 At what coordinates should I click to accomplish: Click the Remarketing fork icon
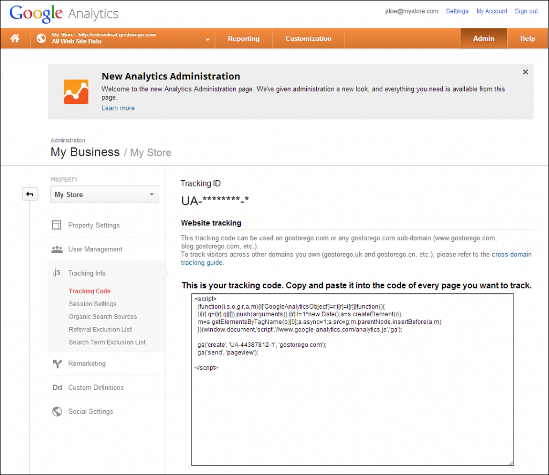pos(57,363)
